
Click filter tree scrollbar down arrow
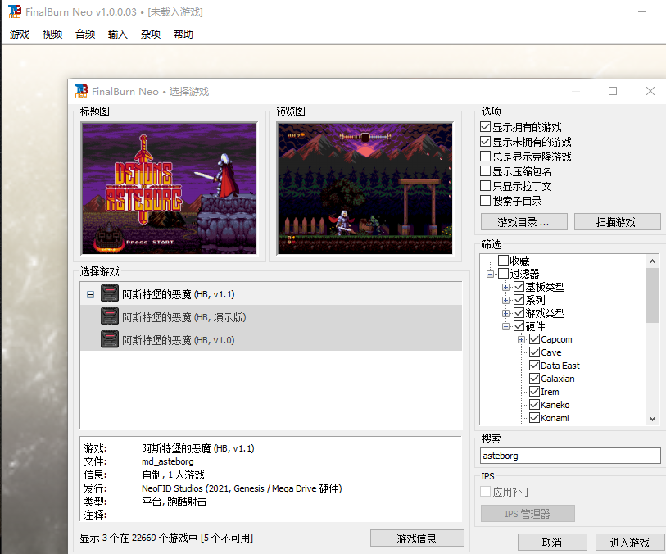[652, 419]
